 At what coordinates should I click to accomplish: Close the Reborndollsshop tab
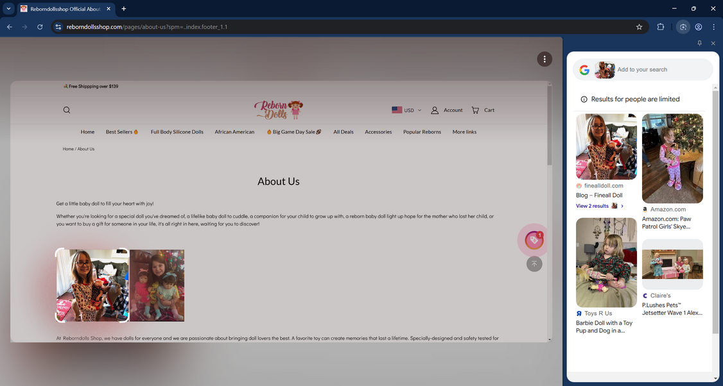pyautogui.click(x=109, y=9)
